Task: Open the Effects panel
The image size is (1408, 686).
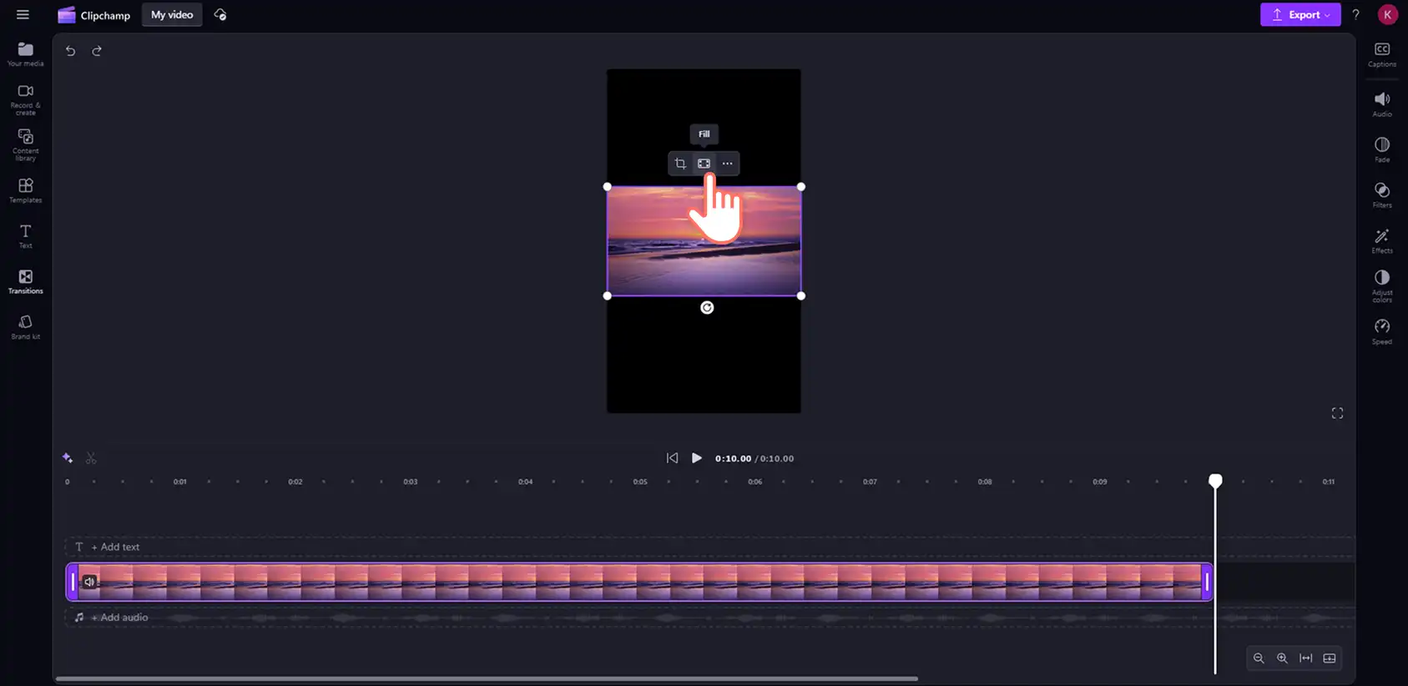Action: tap(1382, 241)
